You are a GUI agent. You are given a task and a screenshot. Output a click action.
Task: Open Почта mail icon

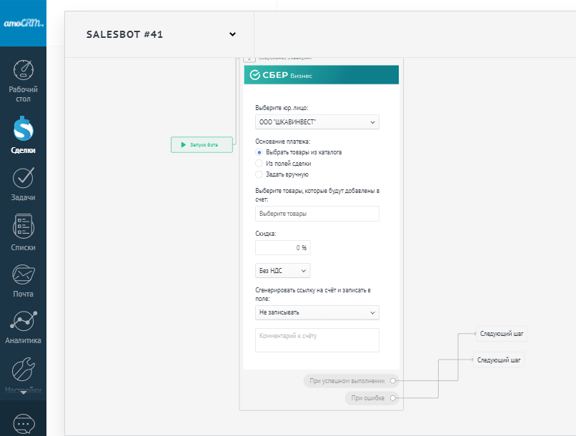point(23,274)
